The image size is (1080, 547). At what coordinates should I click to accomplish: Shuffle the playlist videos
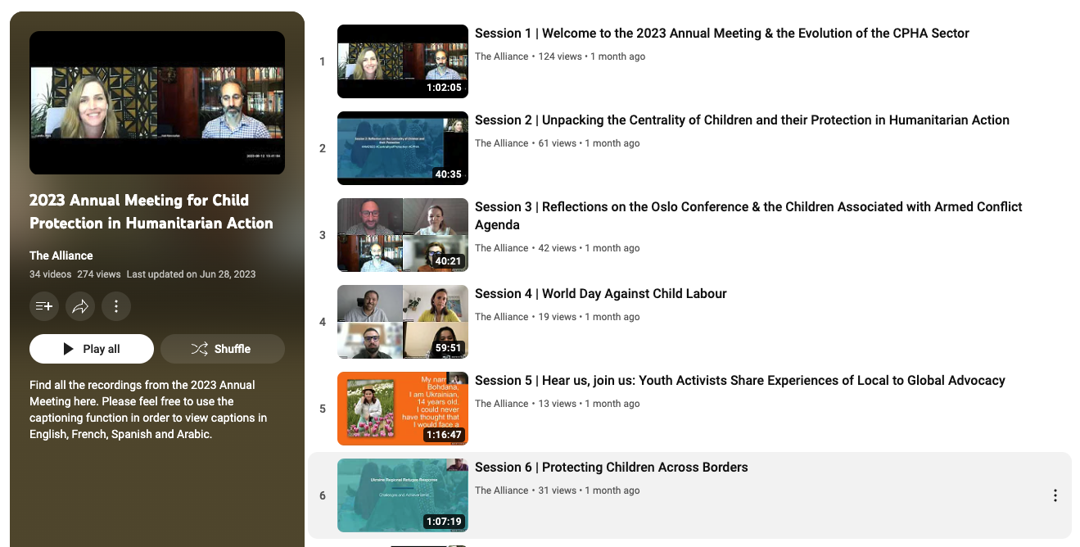(x=222, y=349)
